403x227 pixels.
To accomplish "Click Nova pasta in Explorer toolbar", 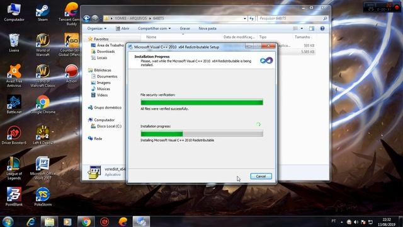I will (207, 28).
